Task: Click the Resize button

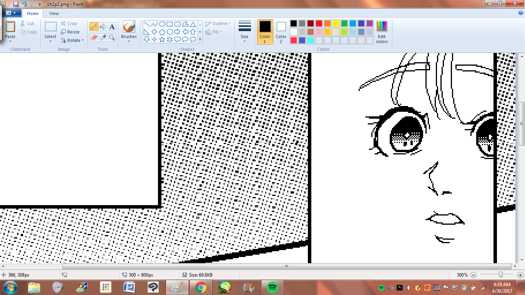Action: (x=70, y=32)
